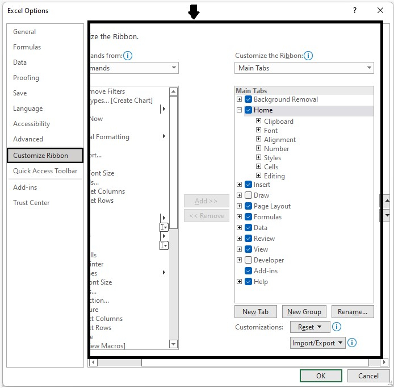Select Main Tabs header row
Screen dimensions: 394x388
(x=304, y=90)
